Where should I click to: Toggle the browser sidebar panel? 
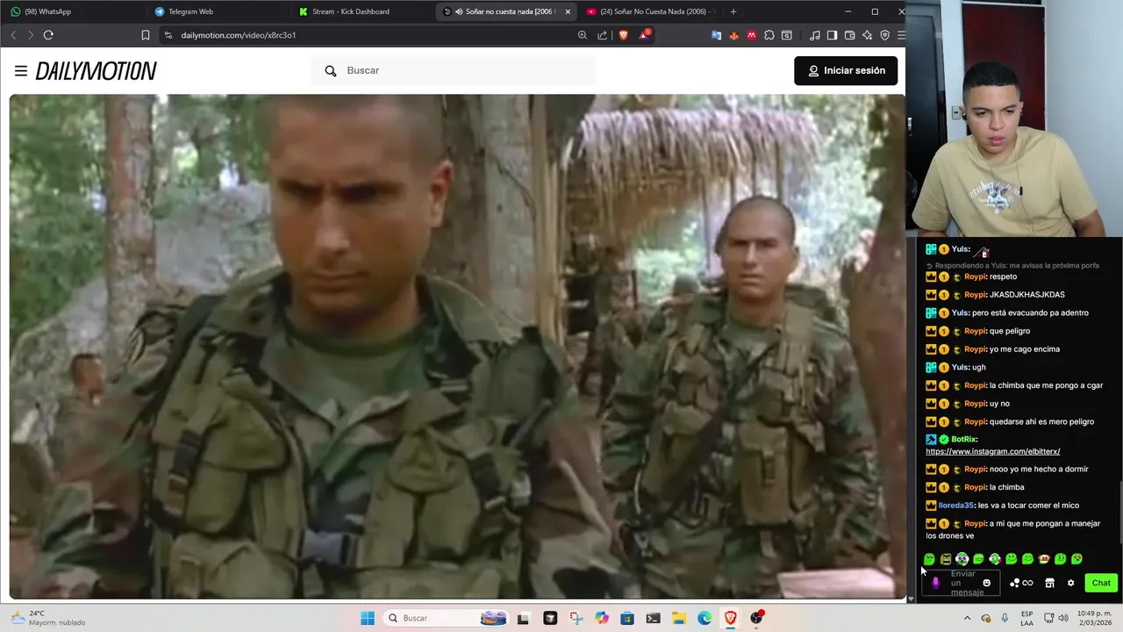pyautogui.click(x=832, y=35)
